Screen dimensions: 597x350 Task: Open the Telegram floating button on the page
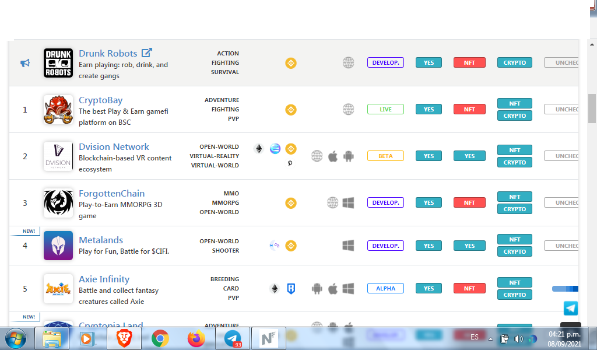571,308
